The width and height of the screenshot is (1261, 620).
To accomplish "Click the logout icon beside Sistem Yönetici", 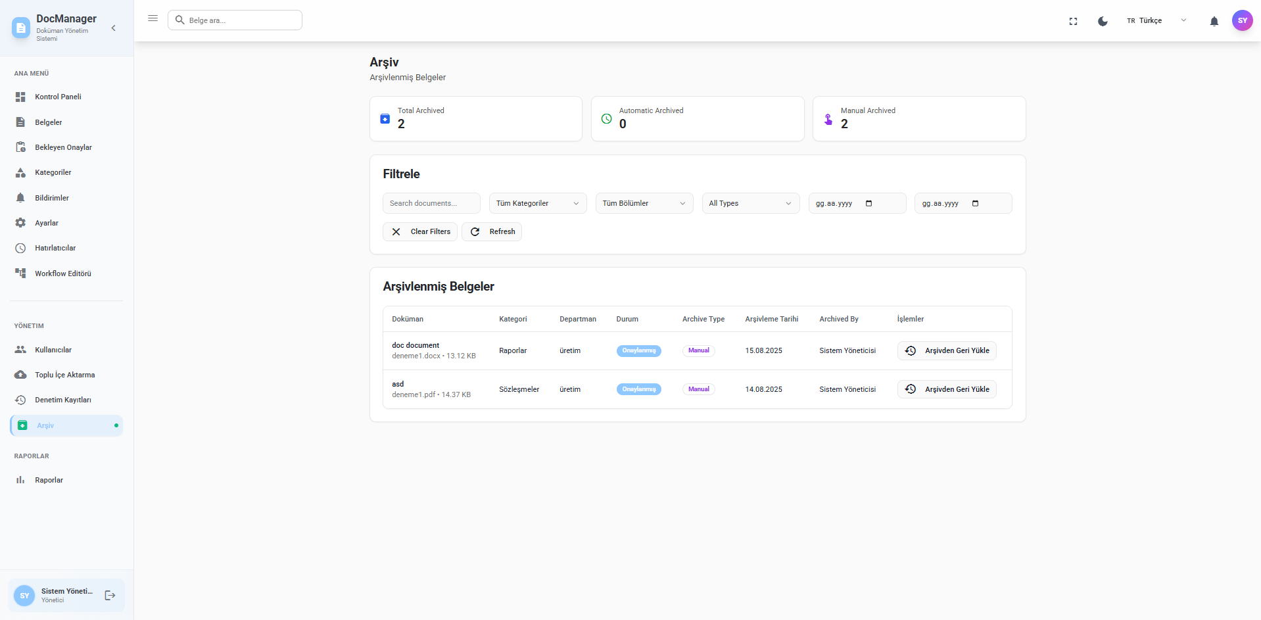I will point(110,595).
